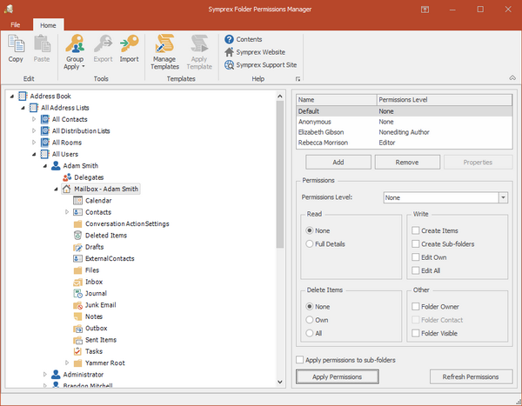Viewport: 522px width, 406px height.
Task: Select Adam Smith user icon
Action: pos(56,166)
